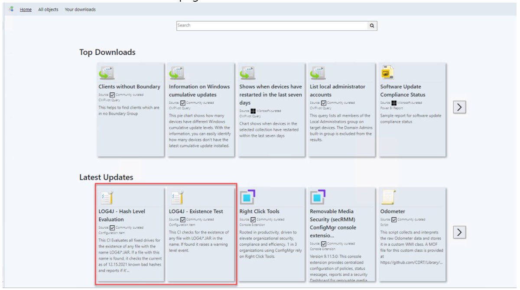This screenshot has height=290, width=520.
Task: Focus the Search input field
Action: (x=272, y=26)
